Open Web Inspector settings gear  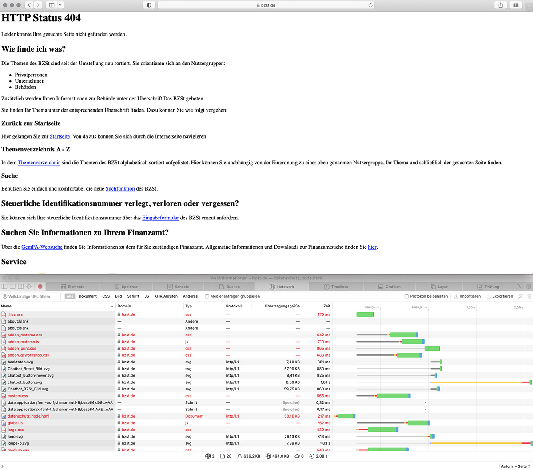pyautogui.click(x=529, y=287)
